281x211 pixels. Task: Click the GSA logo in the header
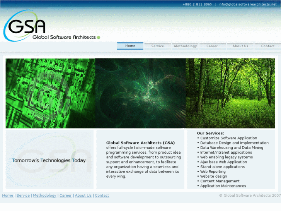click(x=52, y=26)
